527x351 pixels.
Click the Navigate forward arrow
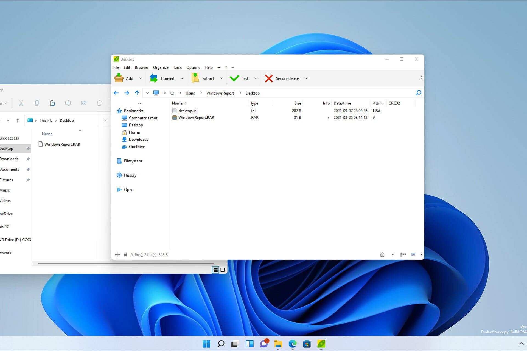coord(127,93)
